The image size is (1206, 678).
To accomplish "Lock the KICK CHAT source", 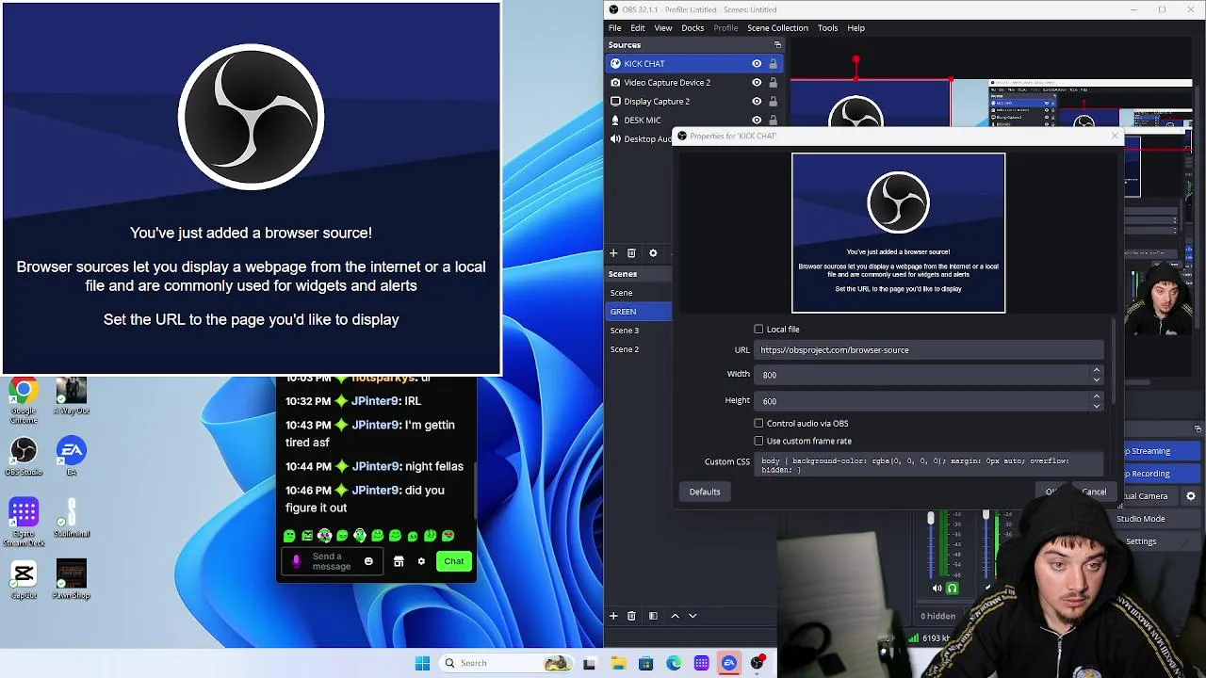I will 773,64.
